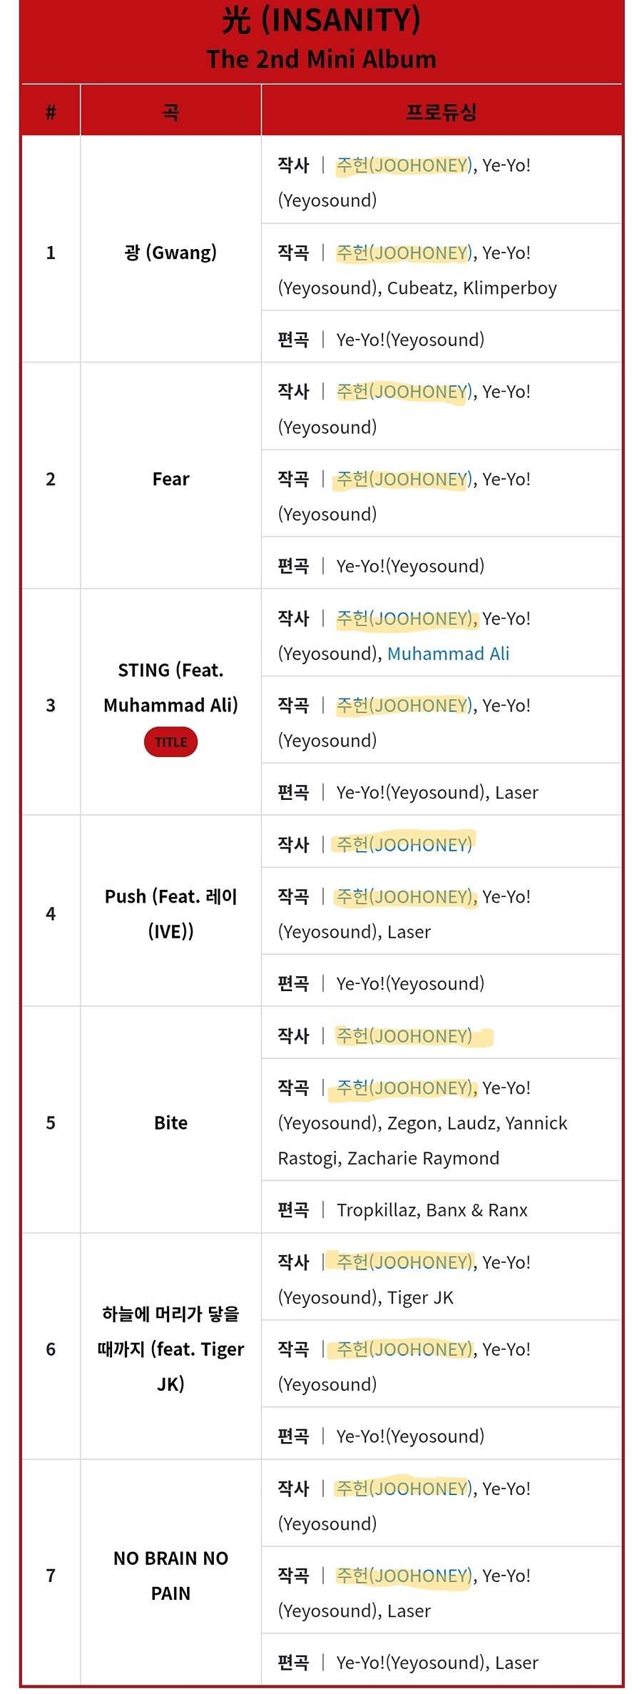
Task: Select 주헌(JOOHONEY) in Push 작사 row
Action: [x=404, y=845]
